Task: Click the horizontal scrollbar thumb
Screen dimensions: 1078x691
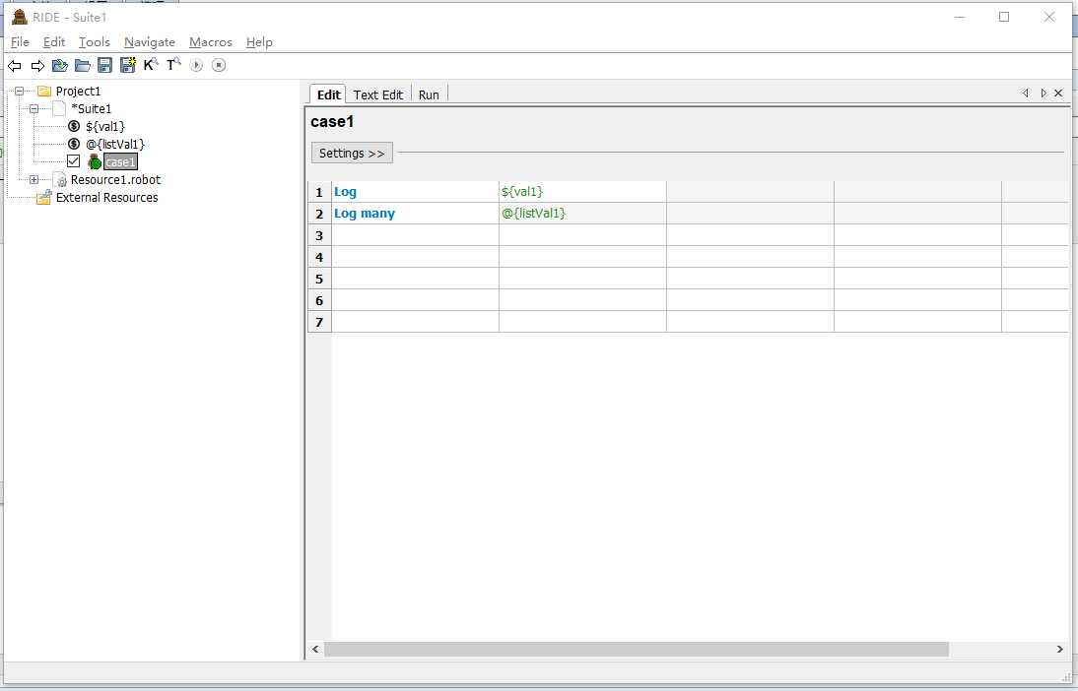Action: [637, 649]
